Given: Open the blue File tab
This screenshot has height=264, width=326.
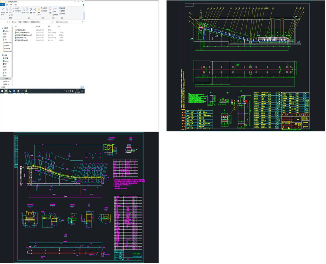Looking at the screenshot, I should 2,5.
